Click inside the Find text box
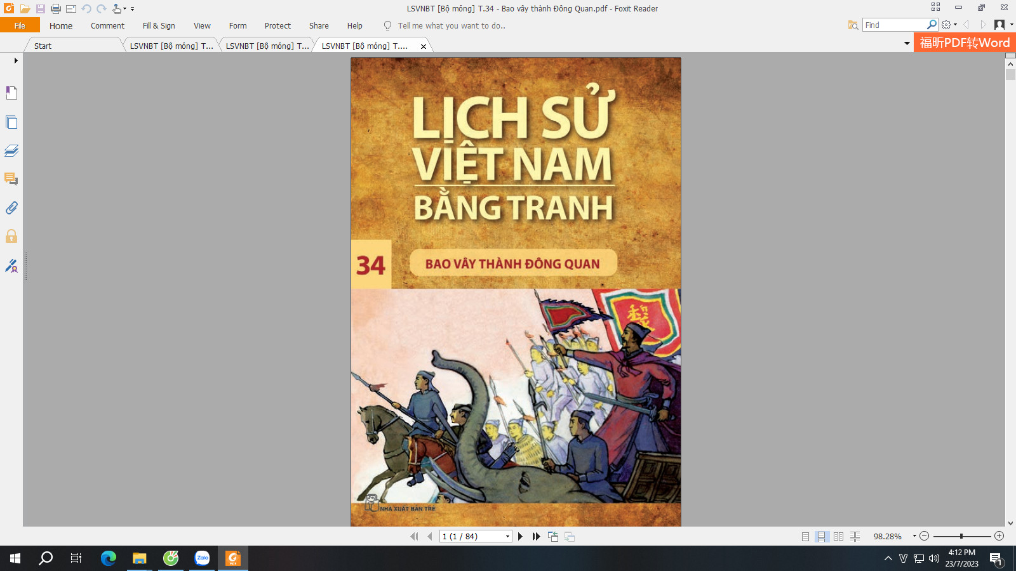 (894, 25)
